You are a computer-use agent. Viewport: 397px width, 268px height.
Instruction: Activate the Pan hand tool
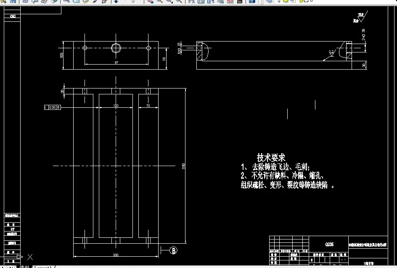tap(150, 1)
